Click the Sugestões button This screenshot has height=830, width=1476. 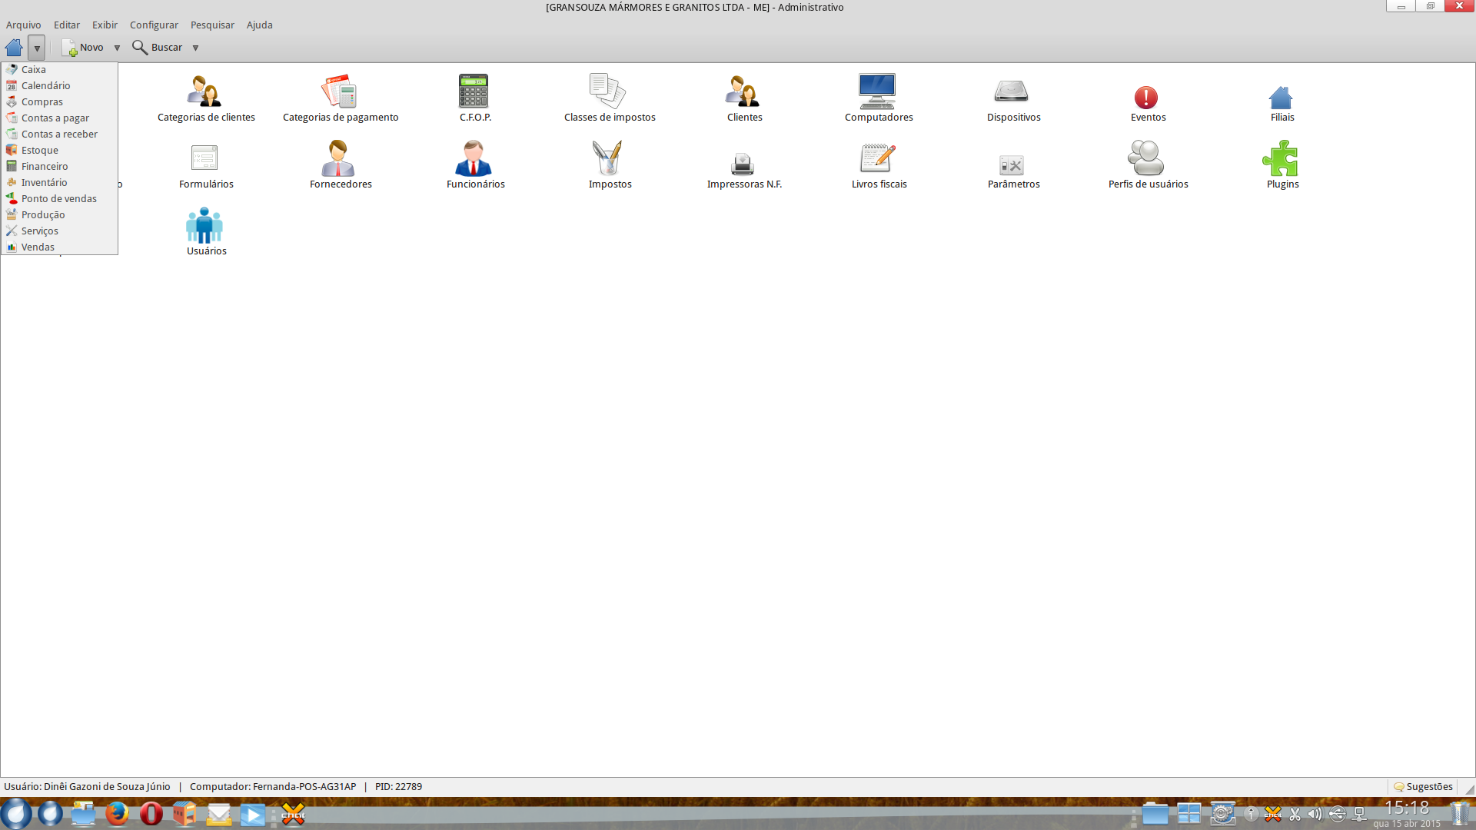1423,786
